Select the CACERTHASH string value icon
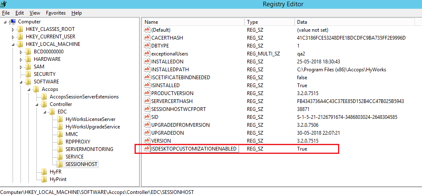 coord(147,38)
